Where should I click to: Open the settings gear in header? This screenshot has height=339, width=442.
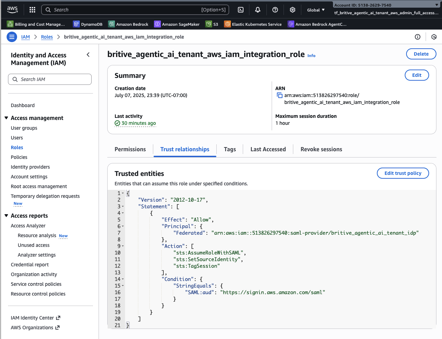(293, 10)
